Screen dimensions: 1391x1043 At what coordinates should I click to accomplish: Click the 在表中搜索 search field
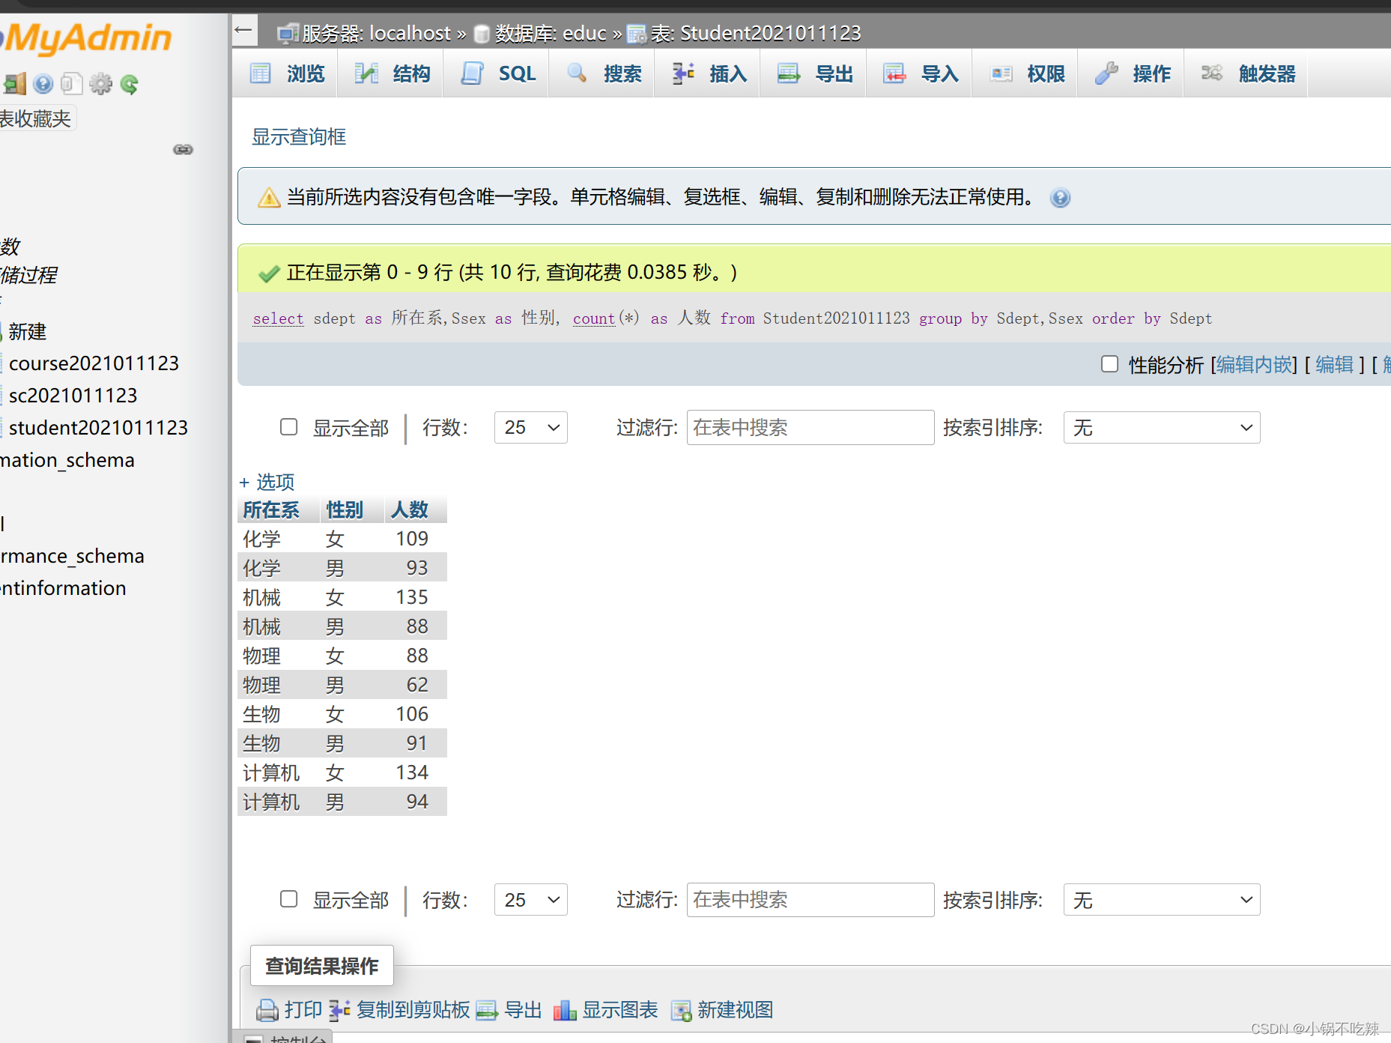pyautogui.click(x=810, y=427)
